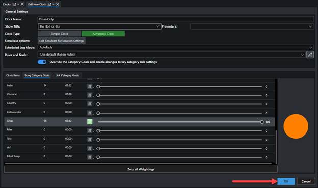The height and width of the screenshot is (188, 318).
Task: Click the B List Temp weighting slider
Action: 180,157
